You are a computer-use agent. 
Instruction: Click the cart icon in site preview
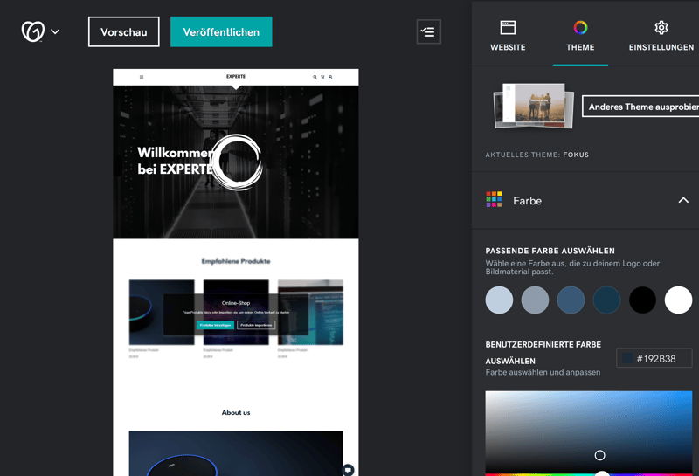[x=322, y=77]
